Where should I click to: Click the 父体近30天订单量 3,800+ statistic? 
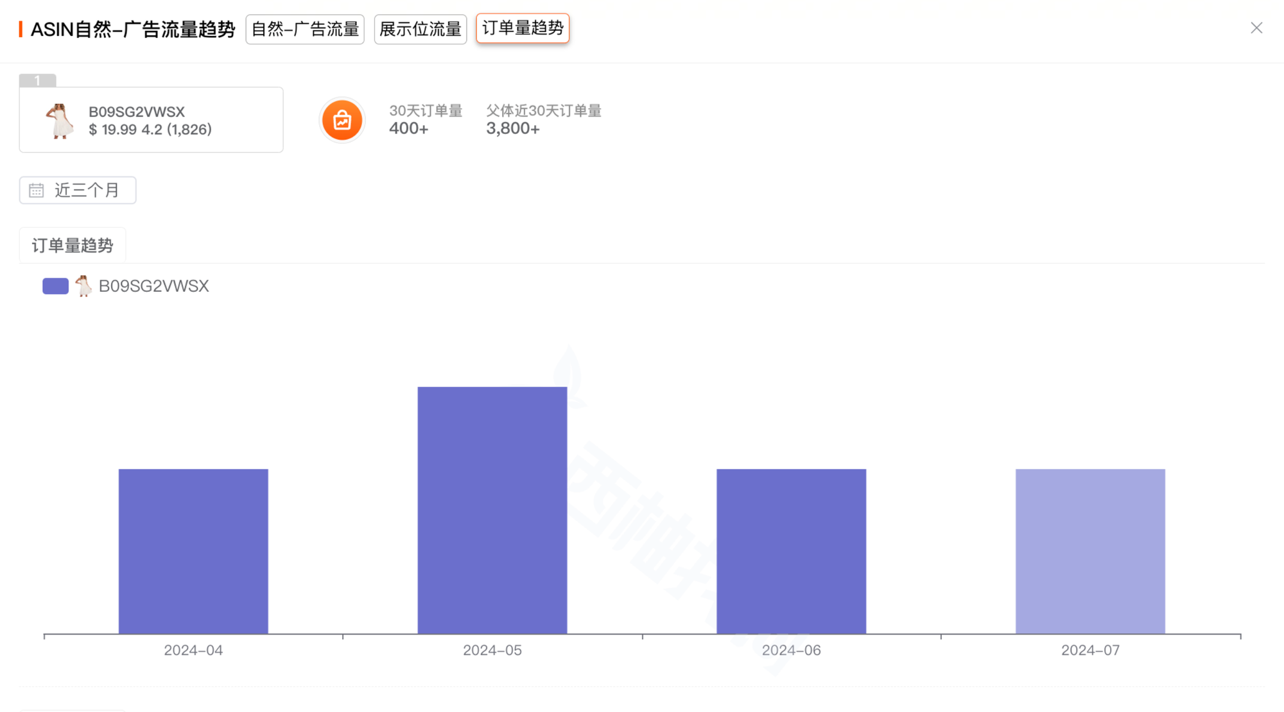pyautogui.click(x=543, y=120)
